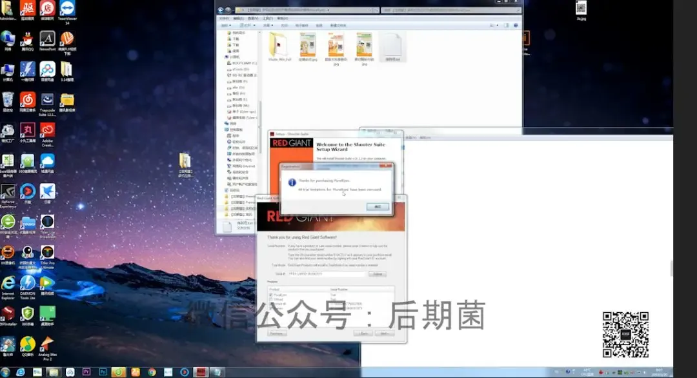Launch Internet Explorer desktop icon
697x378 pixels.
(x=8, y=288)
